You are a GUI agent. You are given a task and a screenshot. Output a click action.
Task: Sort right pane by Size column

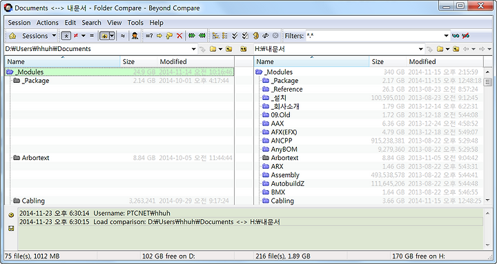(388, 61)
